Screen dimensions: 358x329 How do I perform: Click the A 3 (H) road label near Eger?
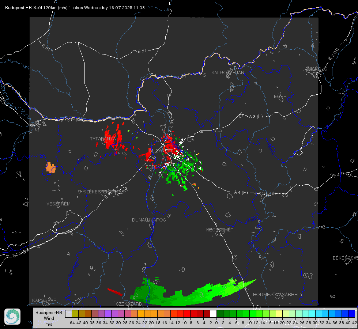click(256, 116)
